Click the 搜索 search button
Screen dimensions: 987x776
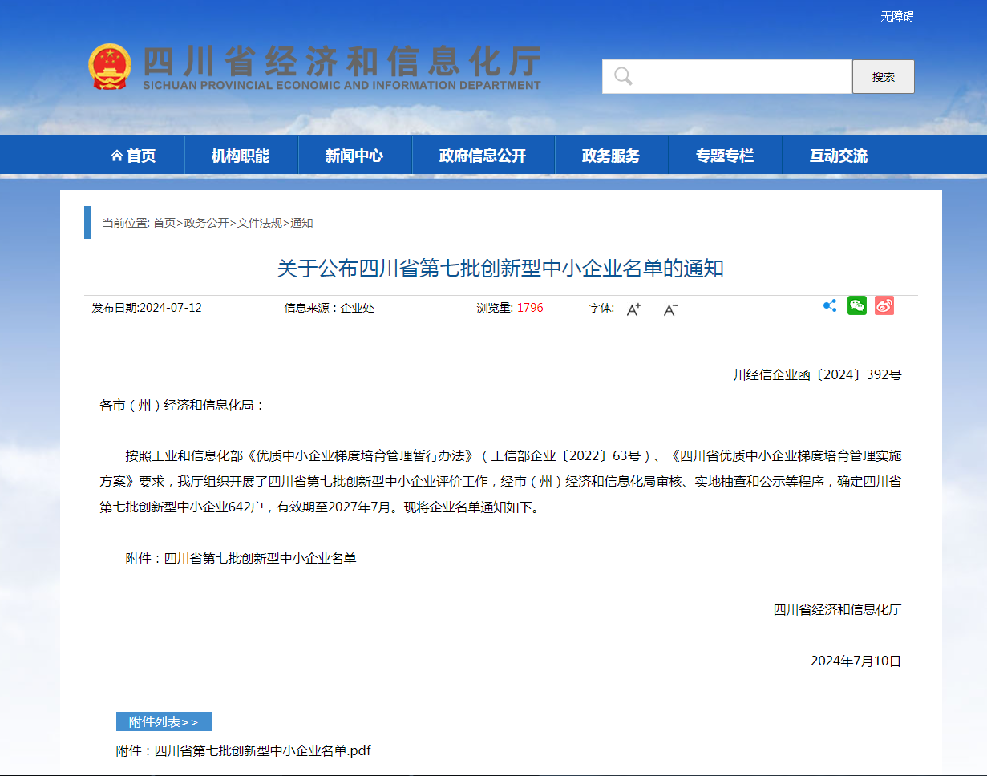point(883,76)
